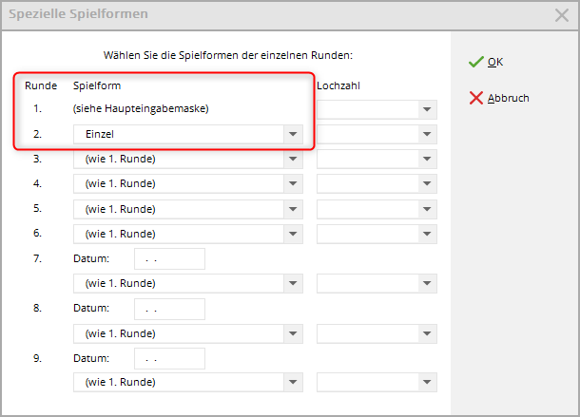Click the green checkmark OK icon

(x=476, y=62)
